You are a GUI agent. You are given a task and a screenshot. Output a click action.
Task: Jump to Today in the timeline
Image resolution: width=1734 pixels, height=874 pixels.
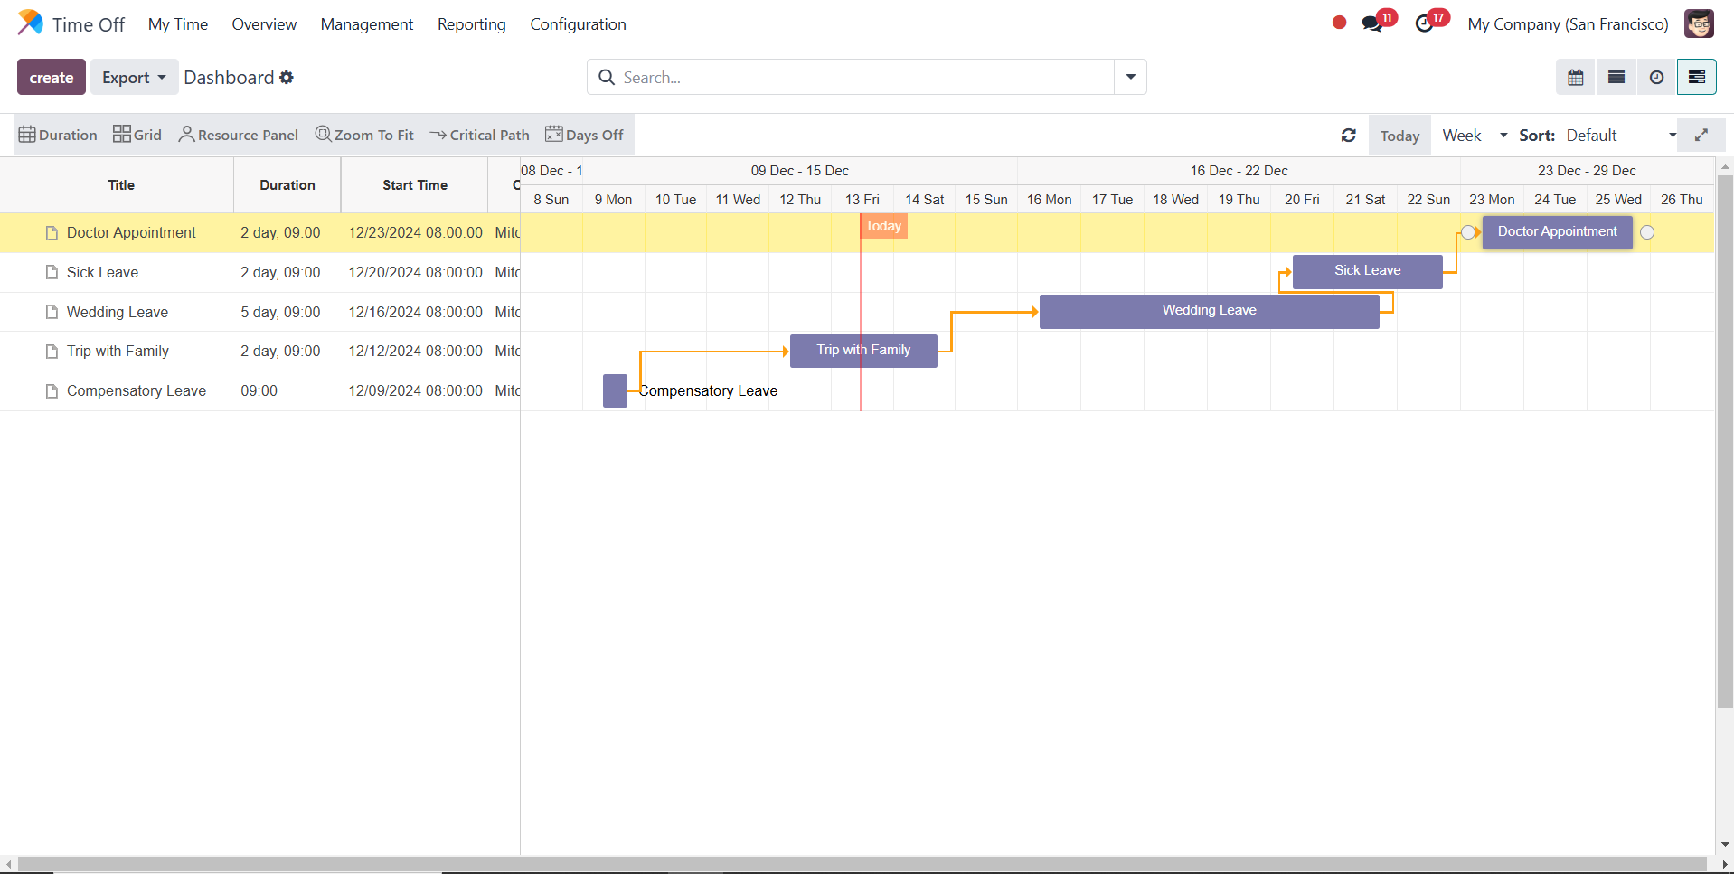click(1399, 136)
